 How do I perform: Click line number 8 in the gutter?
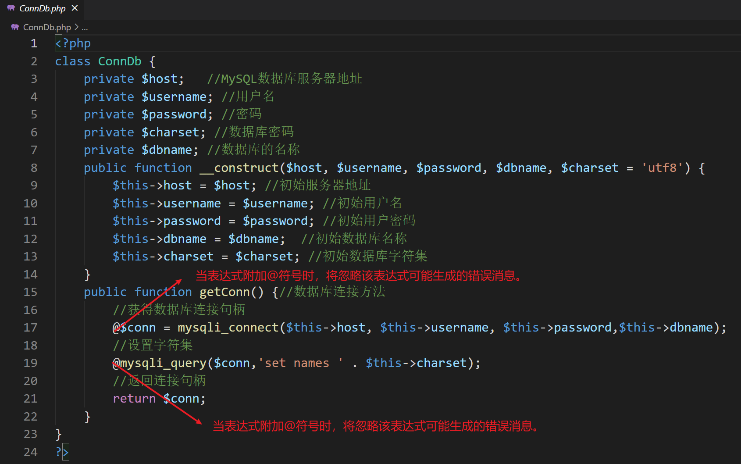34,168
